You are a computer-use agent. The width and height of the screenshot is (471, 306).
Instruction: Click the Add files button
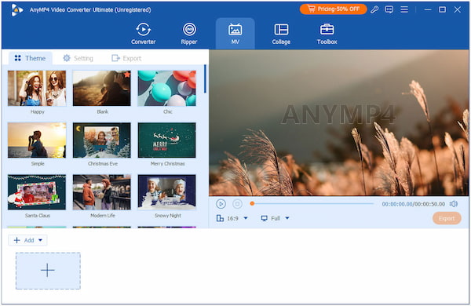[27, 240]
